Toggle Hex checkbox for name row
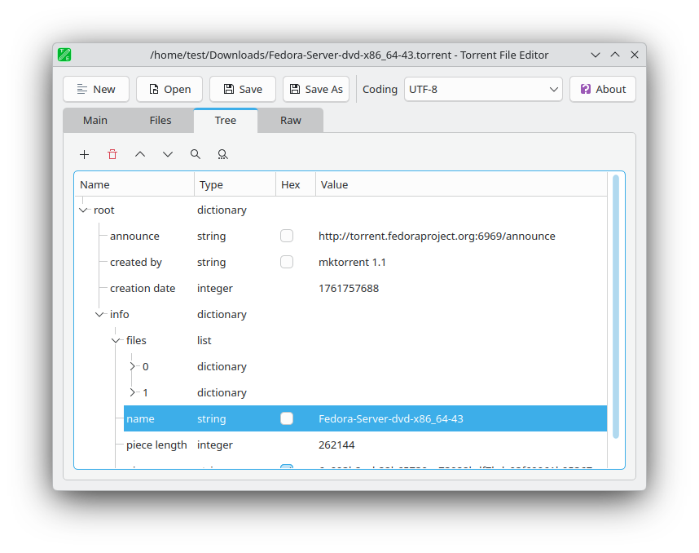This screenshot has height=553, width=699. click(x=287, y=418)
